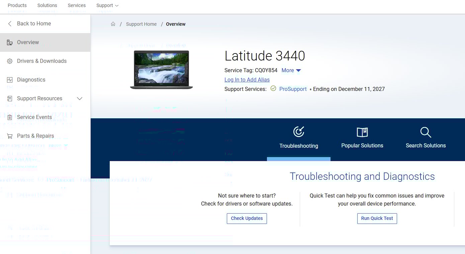The width and height of the screenshot is (465, 254).
Task: Click the Back to Home arrow icon
Action: click(x=10, y=24)
